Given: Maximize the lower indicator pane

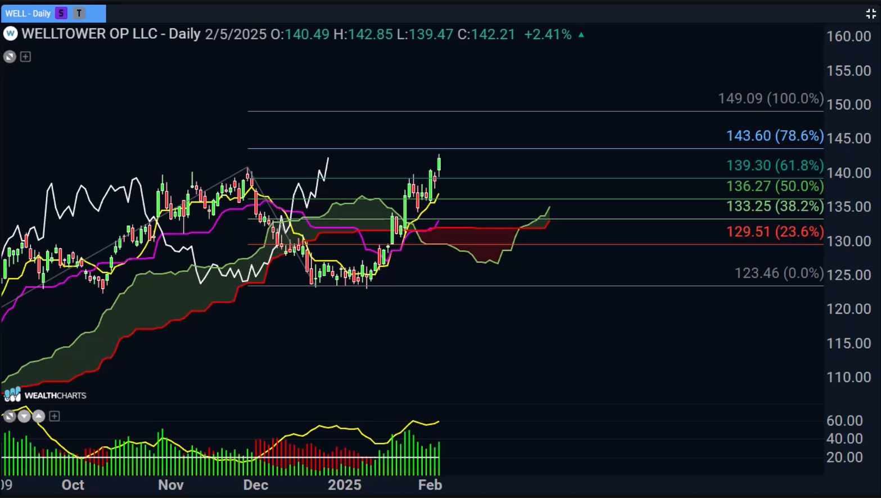Looking at the screenshot, I should tap(9, 416).
